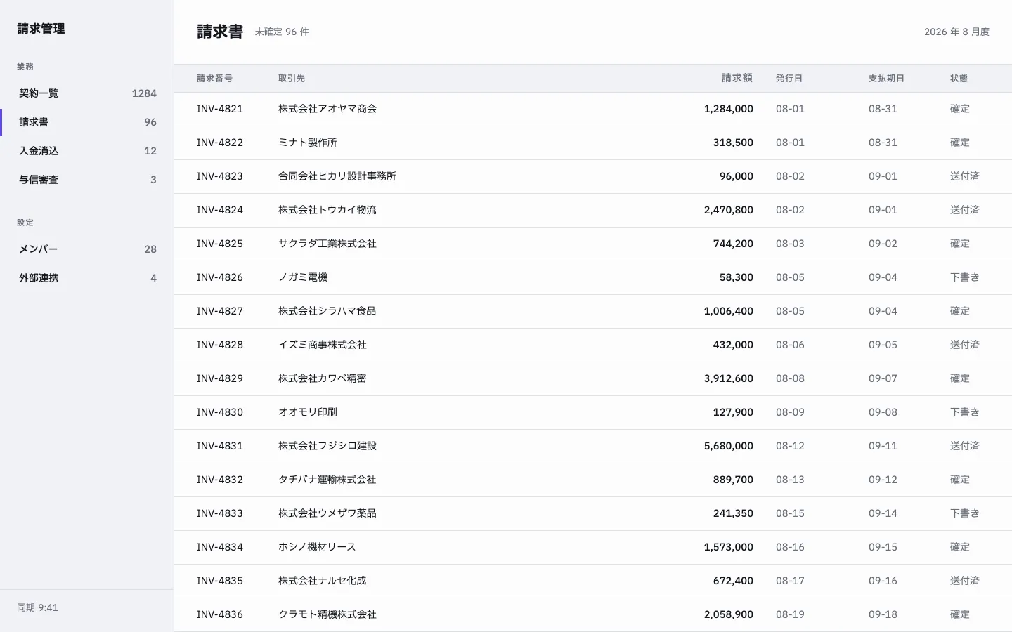
Task: Open クラモト精機株式会社 invoice
Action: (327, 614)
